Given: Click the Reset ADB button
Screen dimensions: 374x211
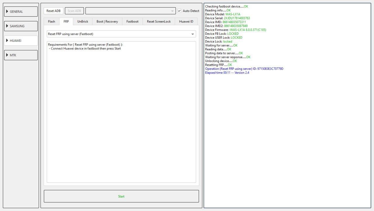Looking at the screenshot, I should [x=53, y=11].
